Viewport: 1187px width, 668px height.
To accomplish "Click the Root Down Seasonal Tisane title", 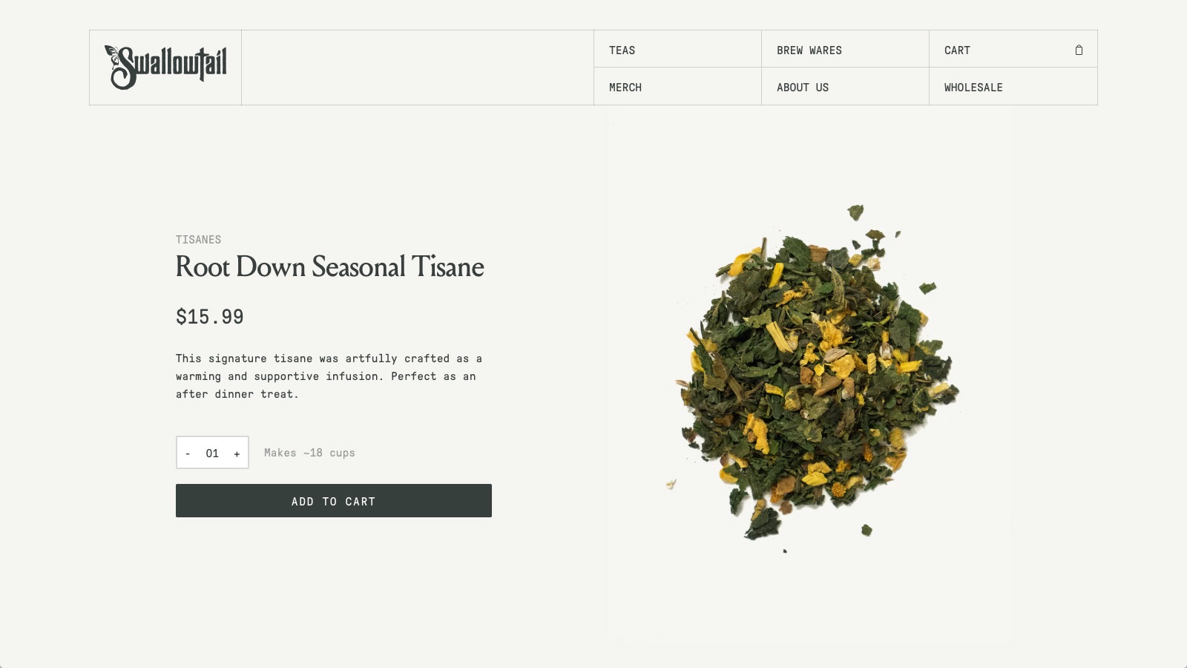I will (x=329, y=267).
